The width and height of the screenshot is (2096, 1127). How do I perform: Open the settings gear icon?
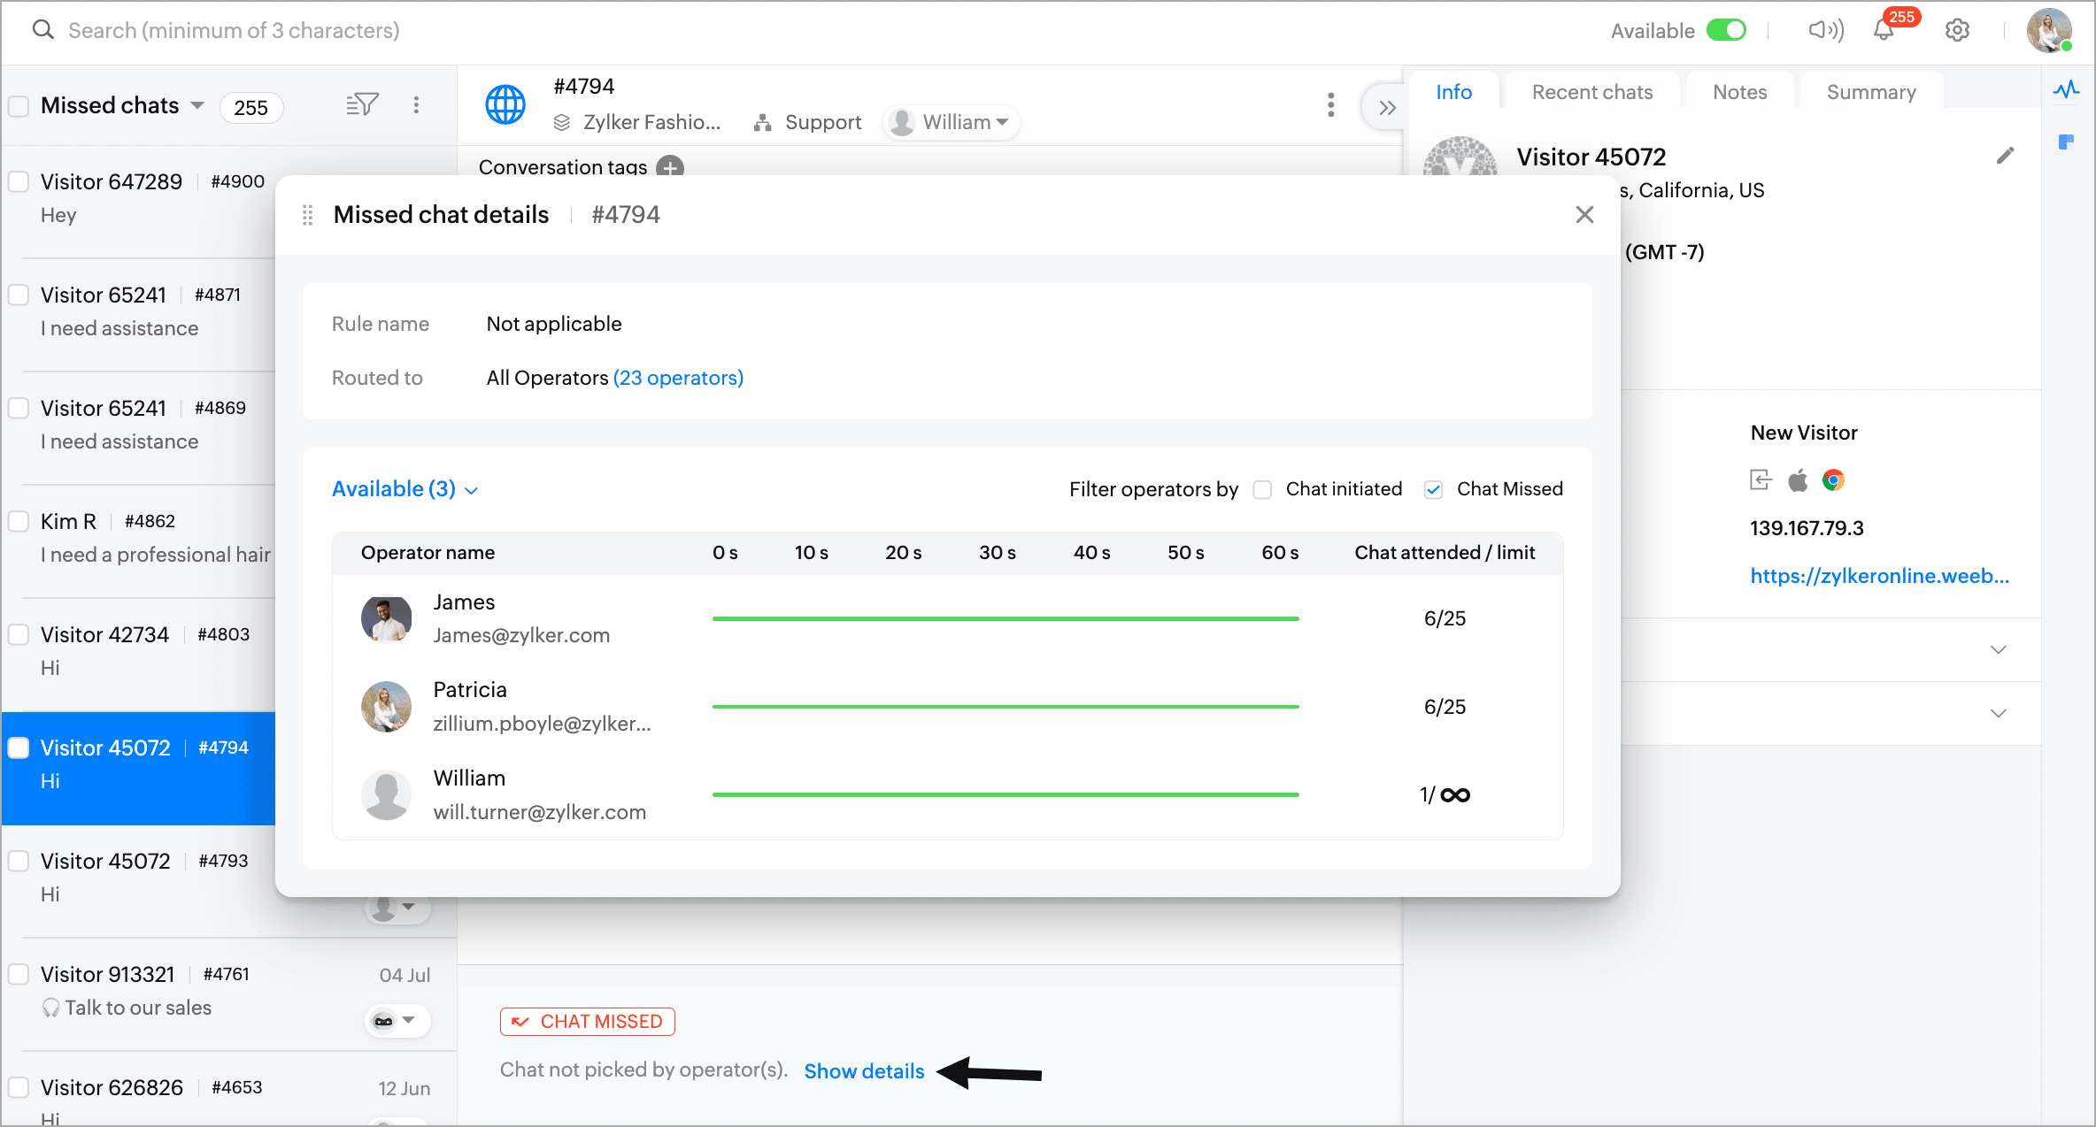1957,31
